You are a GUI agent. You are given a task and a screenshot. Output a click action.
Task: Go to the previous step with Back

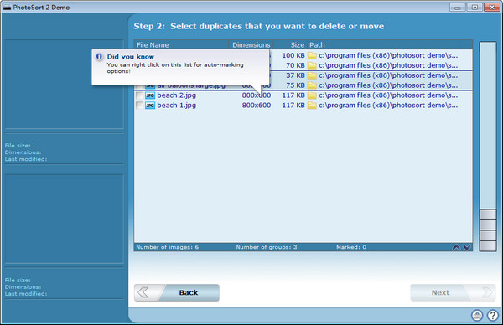tap(177, 292)
